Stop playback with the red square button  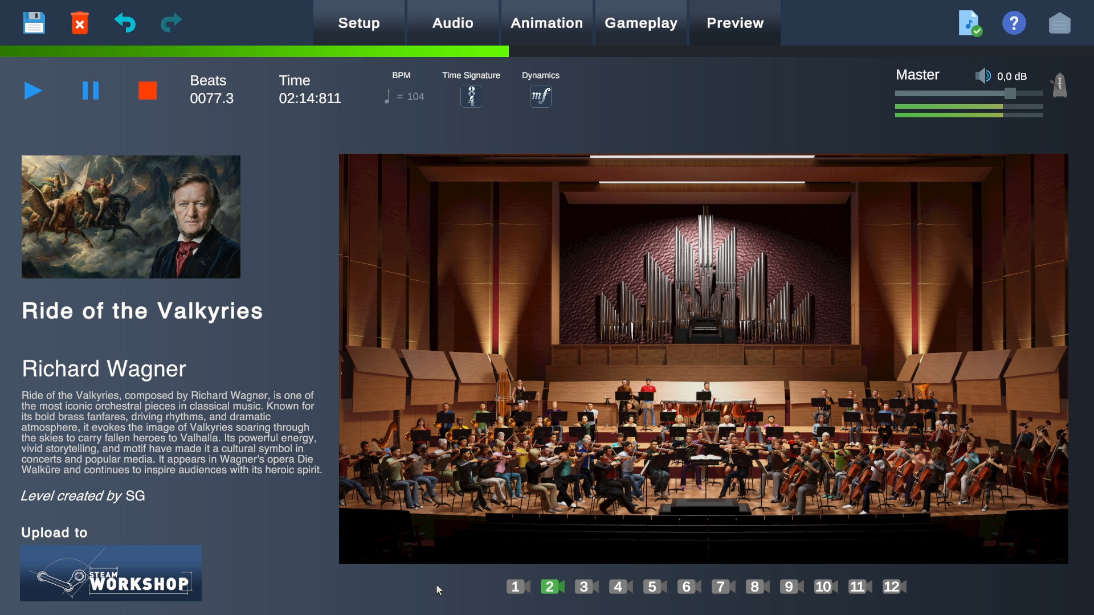point(148,90)
